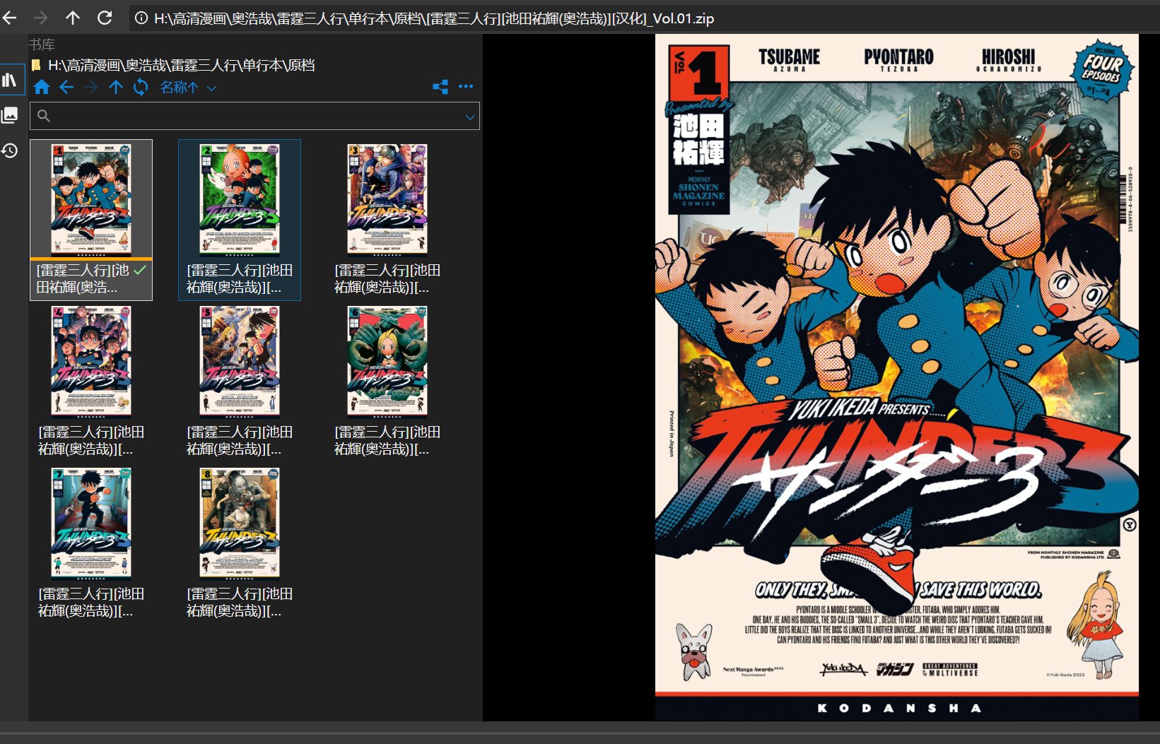Select the Vol.4 cover thumbnail
This screenshot has width=1160, height=744.
[91, 361]
